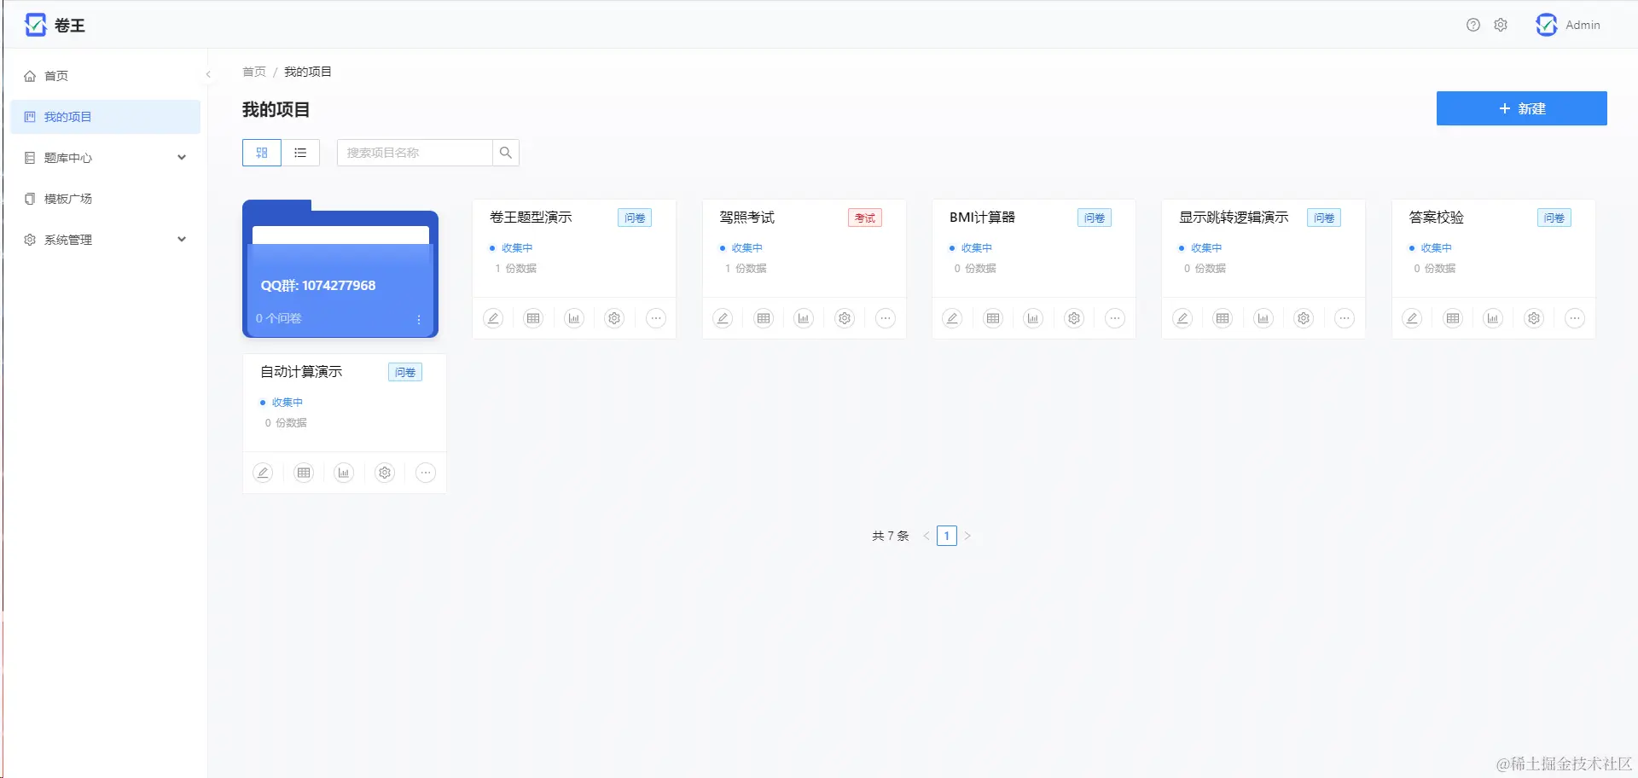Image resolution: width=1638 pixels, height=778 pixels.
Task: Edit the 驾照考试 exam
Action: click(x=723, y=318)
